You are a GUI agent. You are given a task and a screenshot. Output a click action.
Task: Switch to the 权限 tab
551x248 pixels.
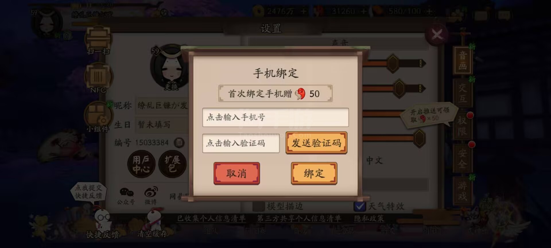point(462,126)
